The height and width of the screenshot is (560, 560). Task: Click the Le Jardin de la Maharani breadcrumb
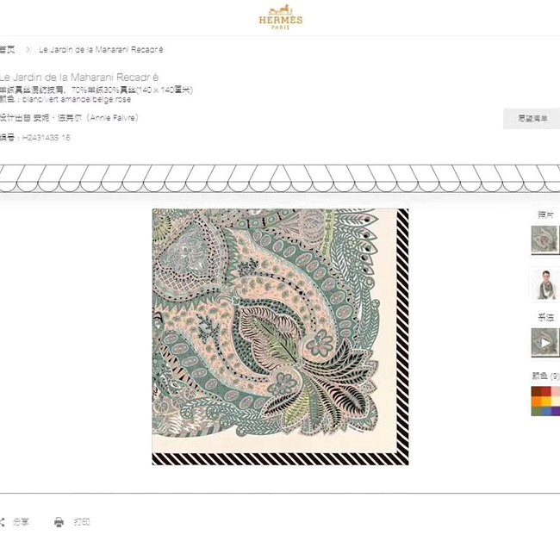(101, 50)
